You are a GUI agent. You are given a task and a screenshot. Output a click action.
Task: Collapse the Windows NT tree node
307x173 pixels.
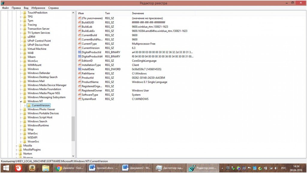pos(21,102)
